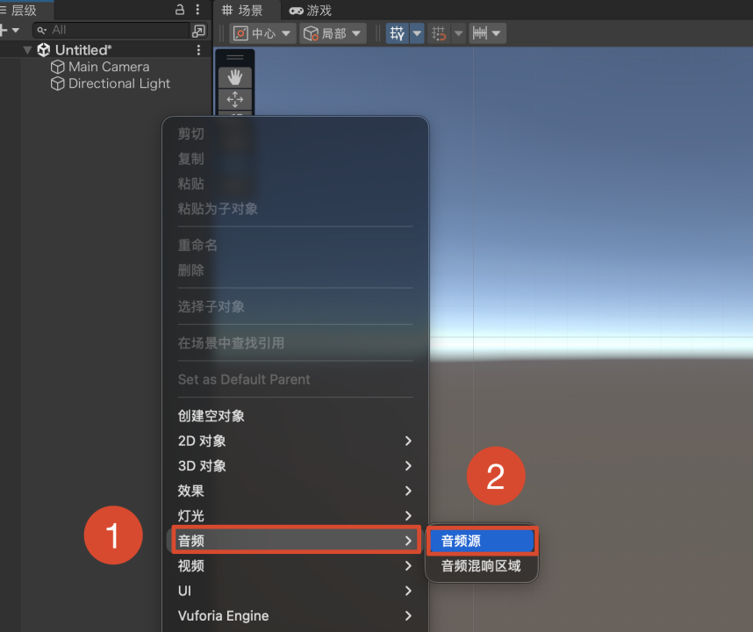Click the search-by-type icon in the hierarchy

[x=198, y=31]
